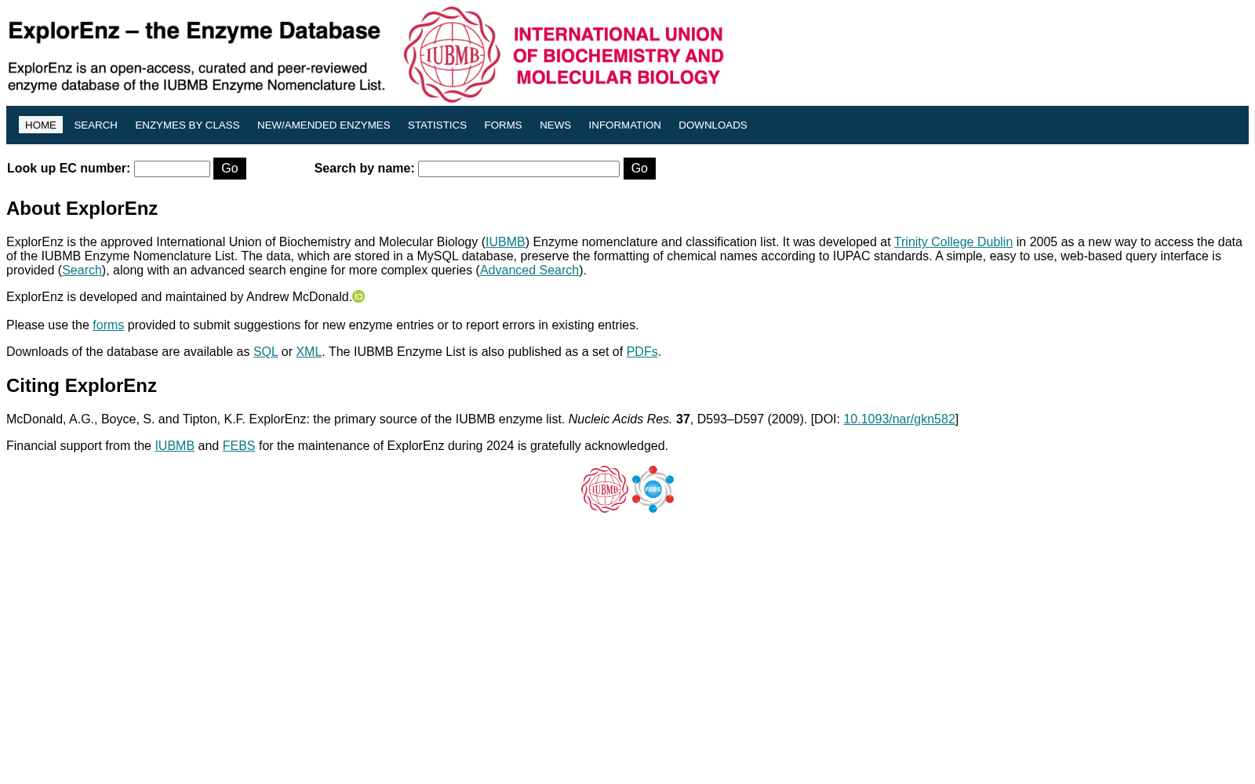Open DOI link 10.1093/nar/gkn582
This screenshot has width=1255, height=784.
tap(899, 419)
